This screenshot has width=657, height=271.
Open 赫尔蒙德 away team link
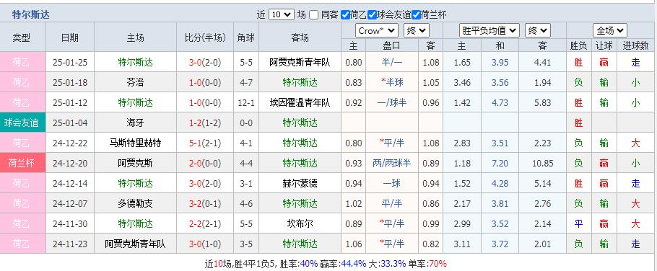[x=300, y=183]
